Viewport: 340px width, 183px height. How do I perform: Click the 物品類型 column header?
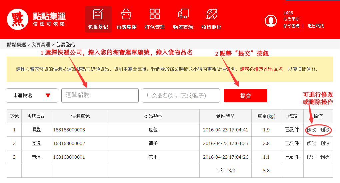click(153, 116)
